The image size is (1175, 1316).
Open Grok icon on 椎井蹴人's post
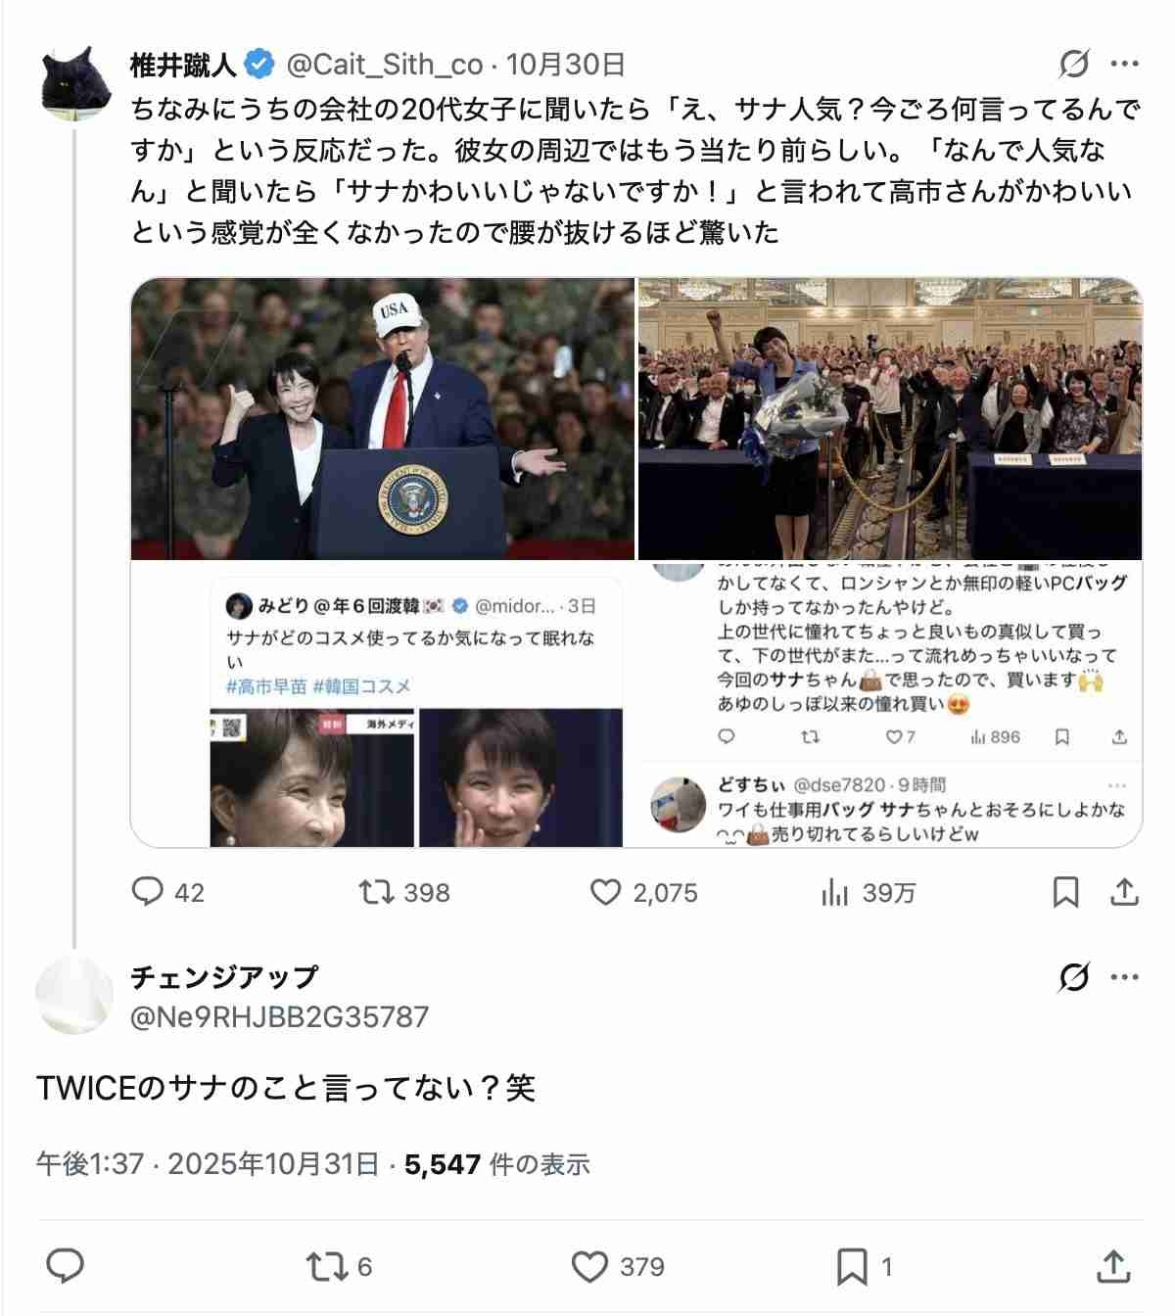[x=1074, y=65]
